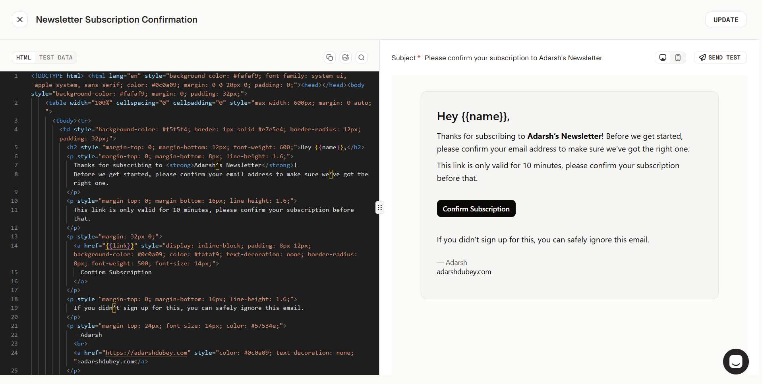This screenshot has width=762, height=384.
Task: Edit the email Subject field
Action: coord(513,58)
